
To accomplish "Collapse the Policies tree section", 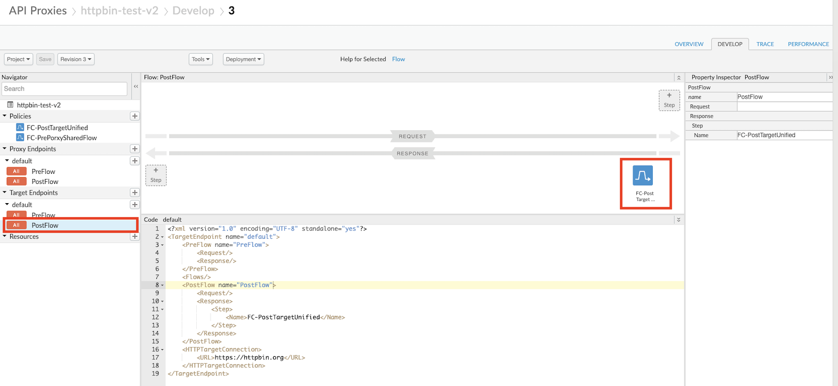I will (5, 116).
